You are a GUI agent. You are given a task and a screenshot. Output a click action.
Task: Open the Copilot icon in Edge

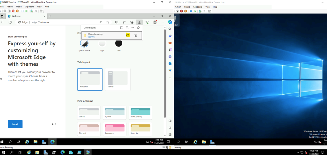170,22
